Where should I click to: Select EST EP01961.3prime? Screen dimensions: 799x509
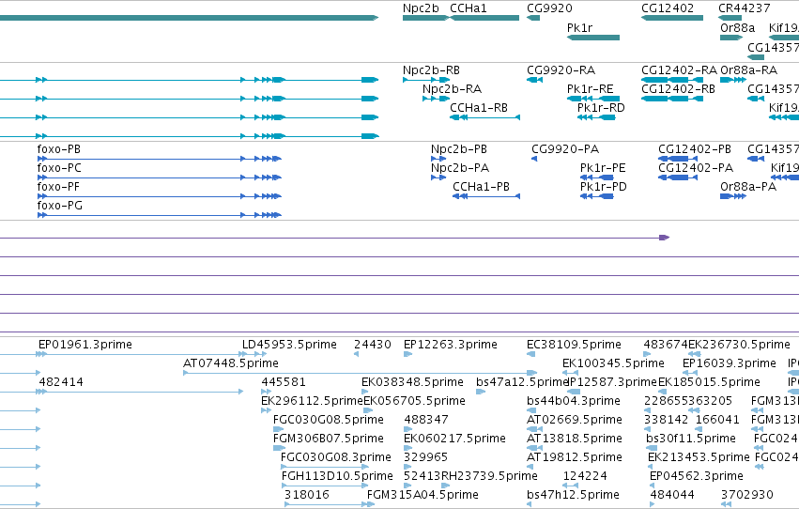85,345
